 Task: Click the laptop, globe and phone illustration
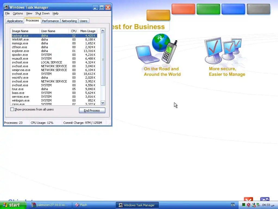(157, 49)
